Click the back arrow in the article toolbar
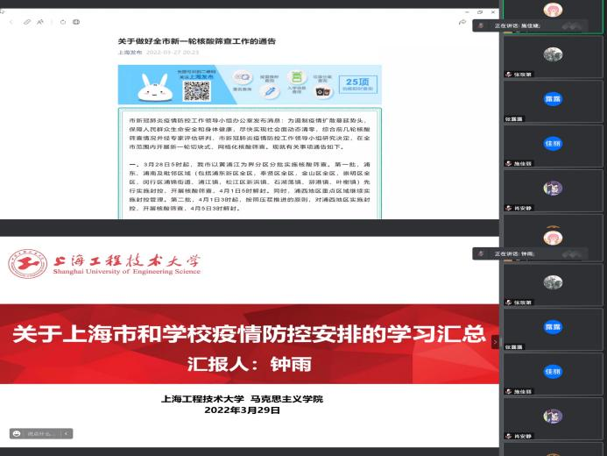This screenshot has width=607, height=456. coord(11,22)
